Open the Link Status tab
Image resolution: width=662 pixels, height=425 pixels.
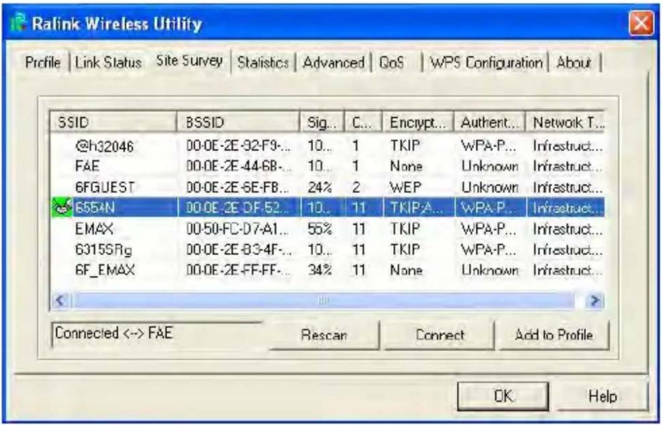[x=108, y=63]
